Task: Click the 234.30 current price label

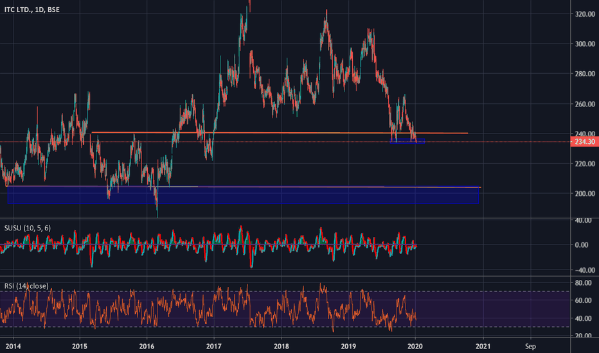Action: click(x=584, y=142)
